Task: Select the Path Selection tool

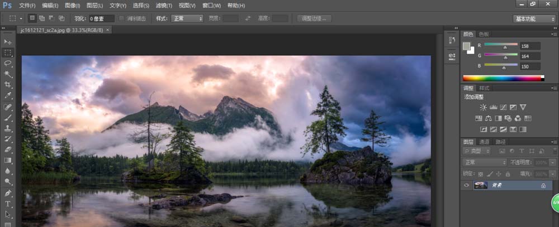Action: pyautogui.click(x=8, y=215)
